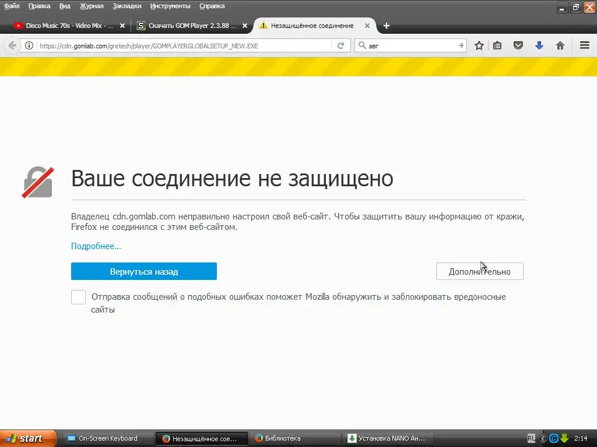Switch to Библиотека window in taskbar
Viewport: 597px width, 447px height.
(294, 439)
